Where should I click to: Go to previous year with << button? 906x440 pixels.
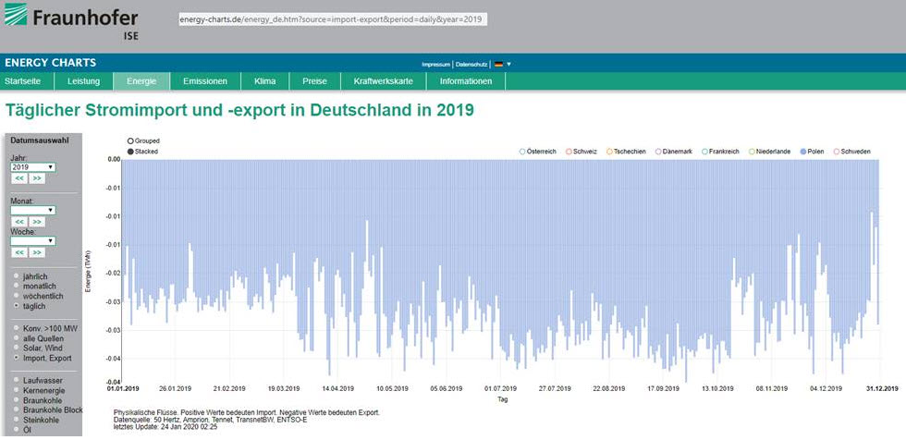coord(18,177)
